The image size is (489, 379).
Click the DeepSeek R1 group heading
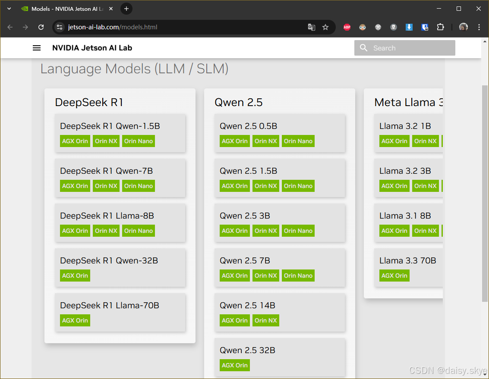click(89, 102)
